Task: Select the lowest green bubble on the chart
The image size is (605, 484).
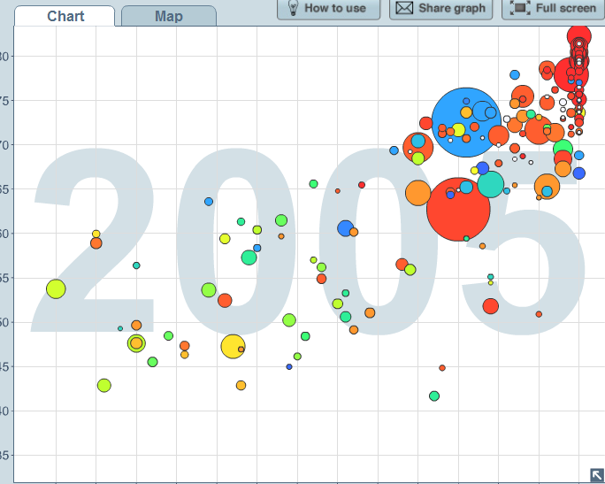Action: coord(434,396)
